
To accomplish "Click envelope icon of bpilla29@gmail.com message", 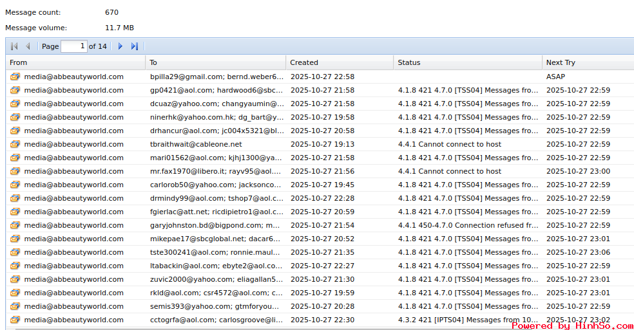I will coord(15,77).
